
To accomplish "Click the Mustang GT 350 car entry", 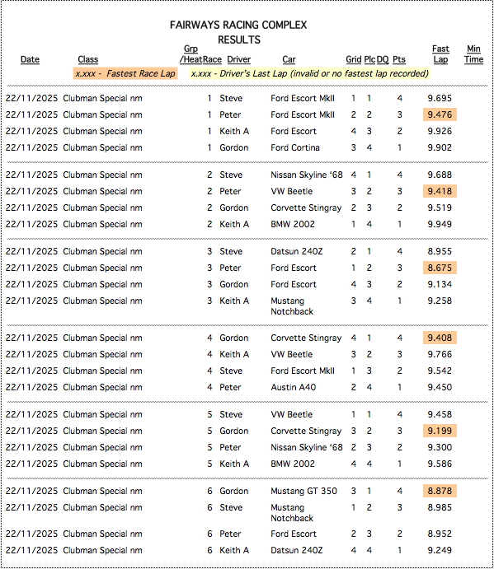I will (303, 491).
